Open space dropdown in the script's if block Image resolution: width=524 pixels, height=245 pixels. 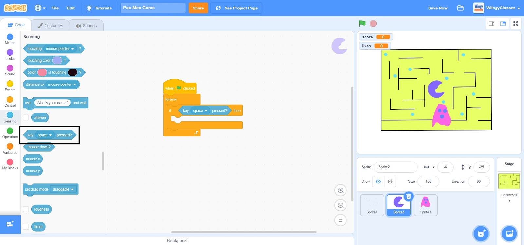tap(200, 111)
